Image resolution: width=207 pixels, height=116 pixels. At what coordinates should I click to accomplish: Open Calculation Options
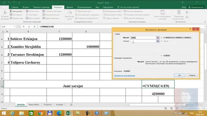(179, 15)
